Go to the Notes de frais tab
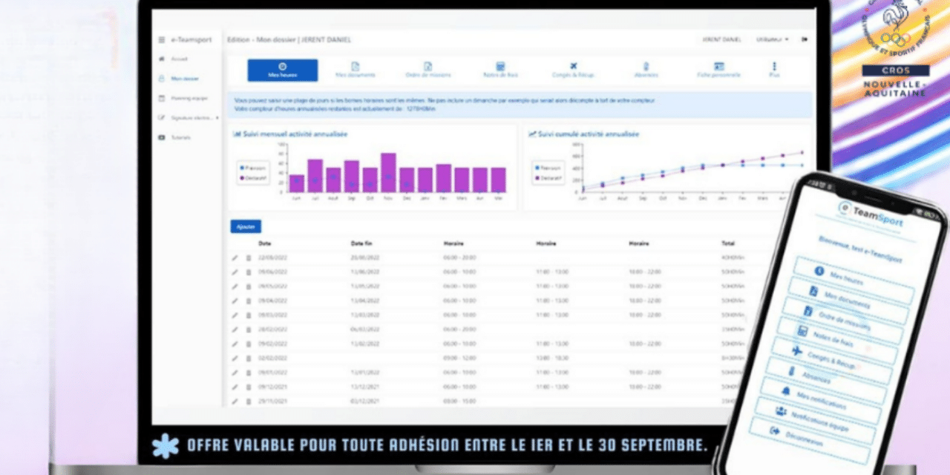 coord(500,71)
